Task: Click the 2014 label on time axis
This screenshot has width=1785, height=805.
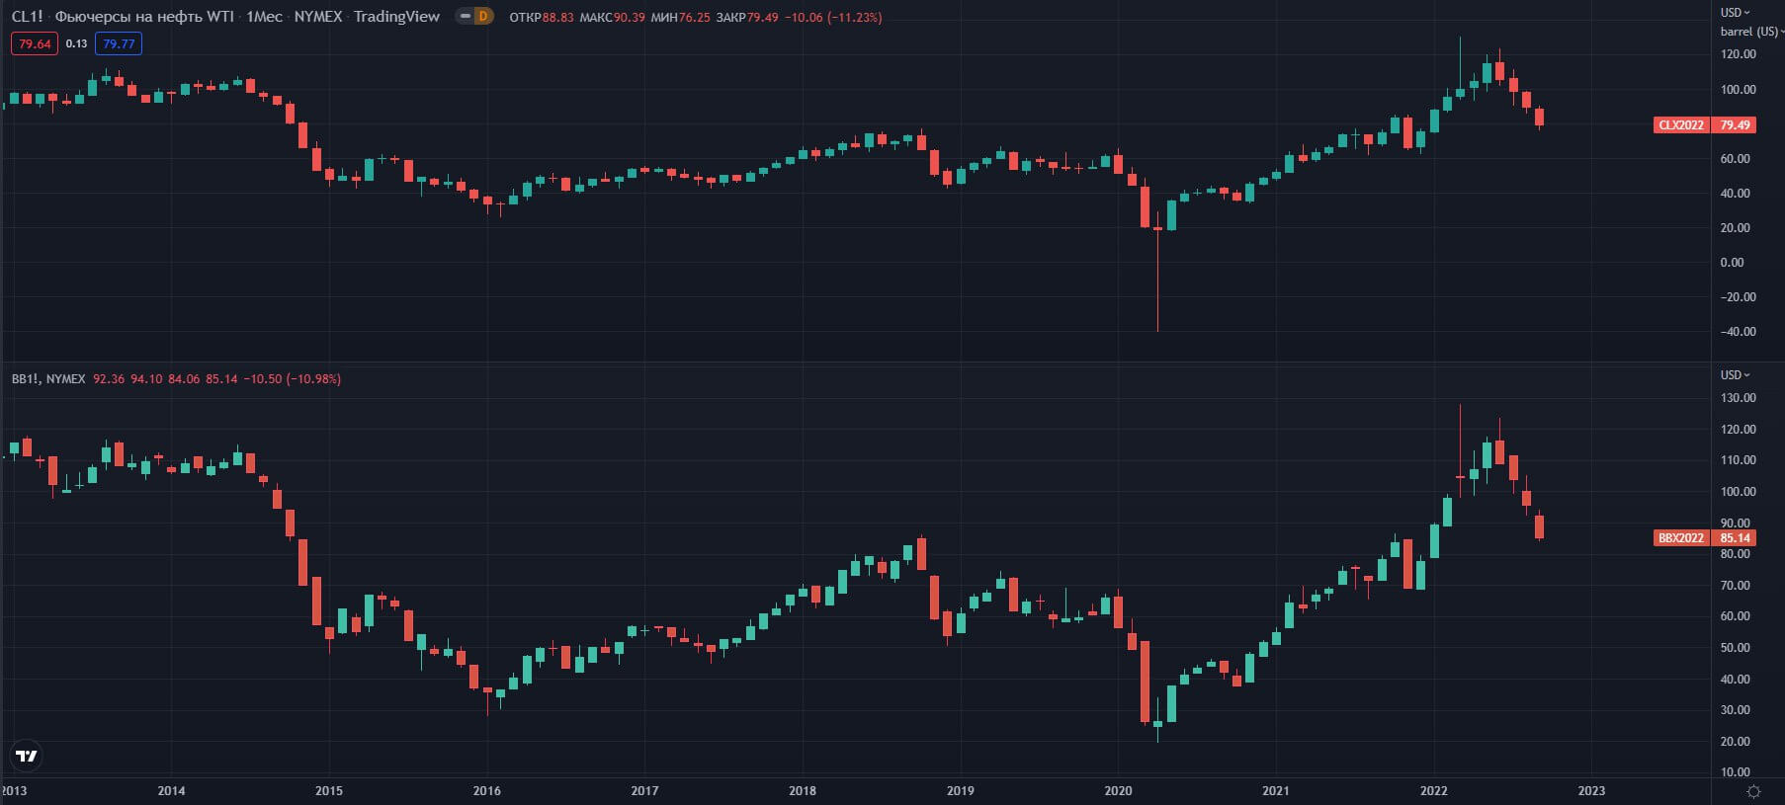Action: (171, 790)
